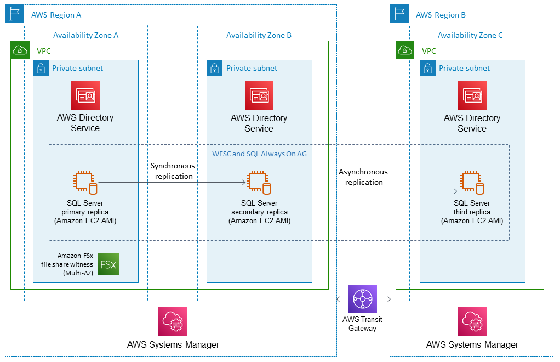Select the SQL Server primary replica EC2 icon
This screenshot has width=560, height=362.
85,183
